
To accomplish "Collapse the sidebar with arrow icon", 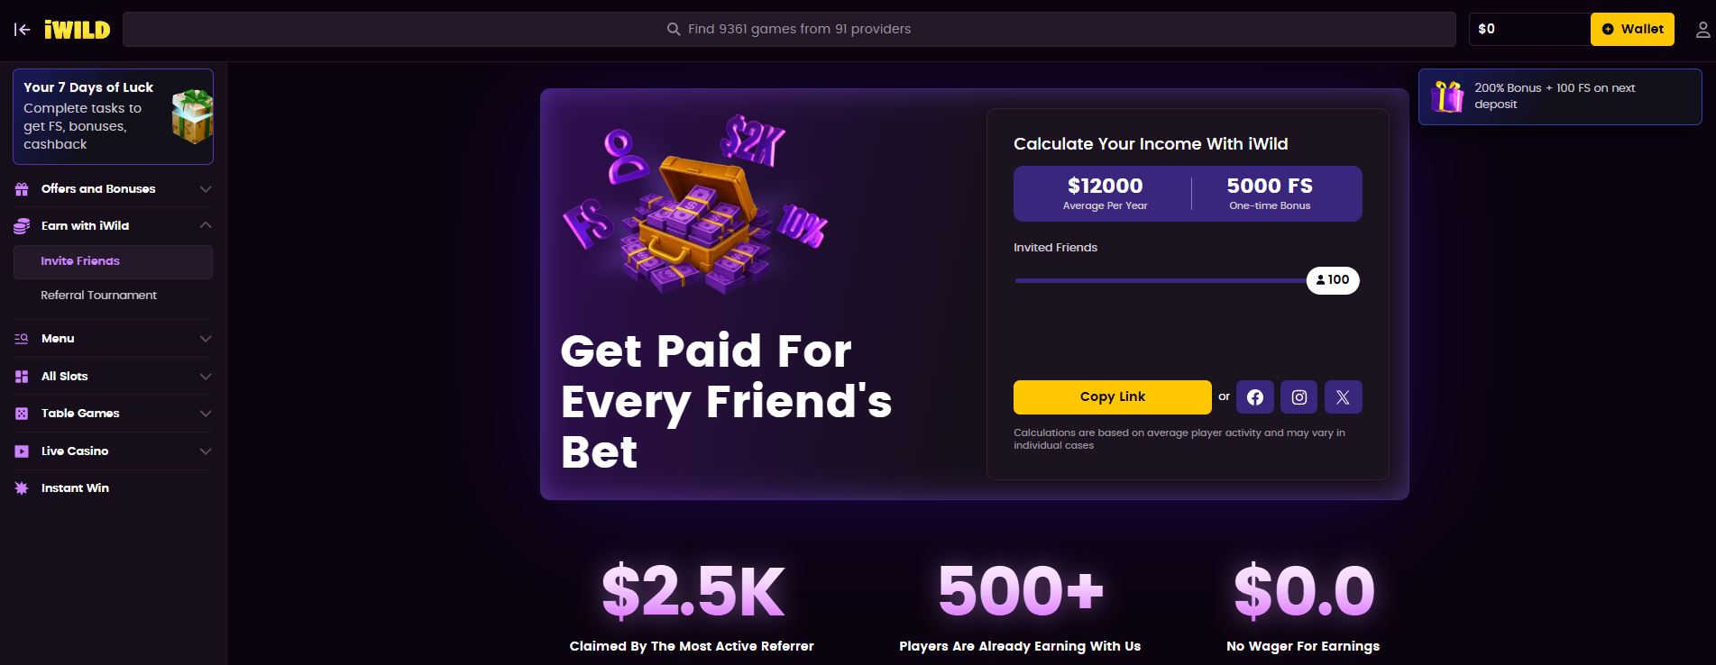I will 23,30.
